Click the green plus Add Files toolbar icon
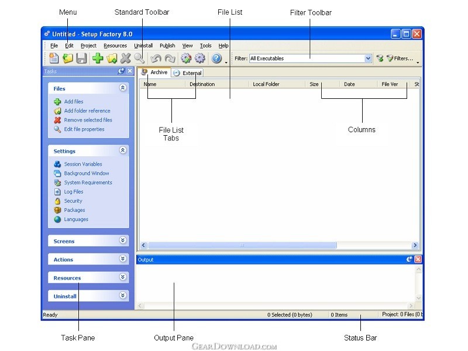Viewport: 468px width, 351px height. (x=98, y=58)
